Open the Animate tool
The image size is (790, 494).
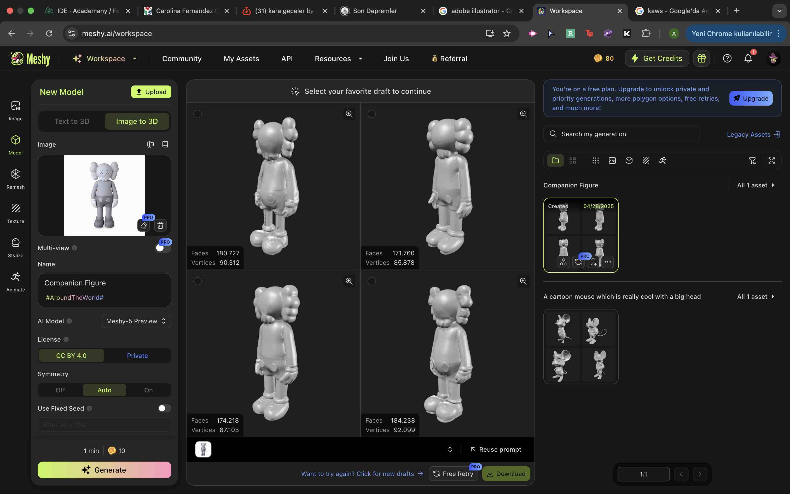tap(16, 282)
